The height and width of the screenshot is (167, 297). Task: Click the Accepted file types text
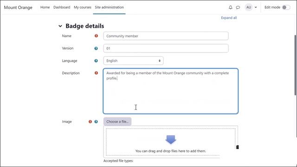click(118, 161)
